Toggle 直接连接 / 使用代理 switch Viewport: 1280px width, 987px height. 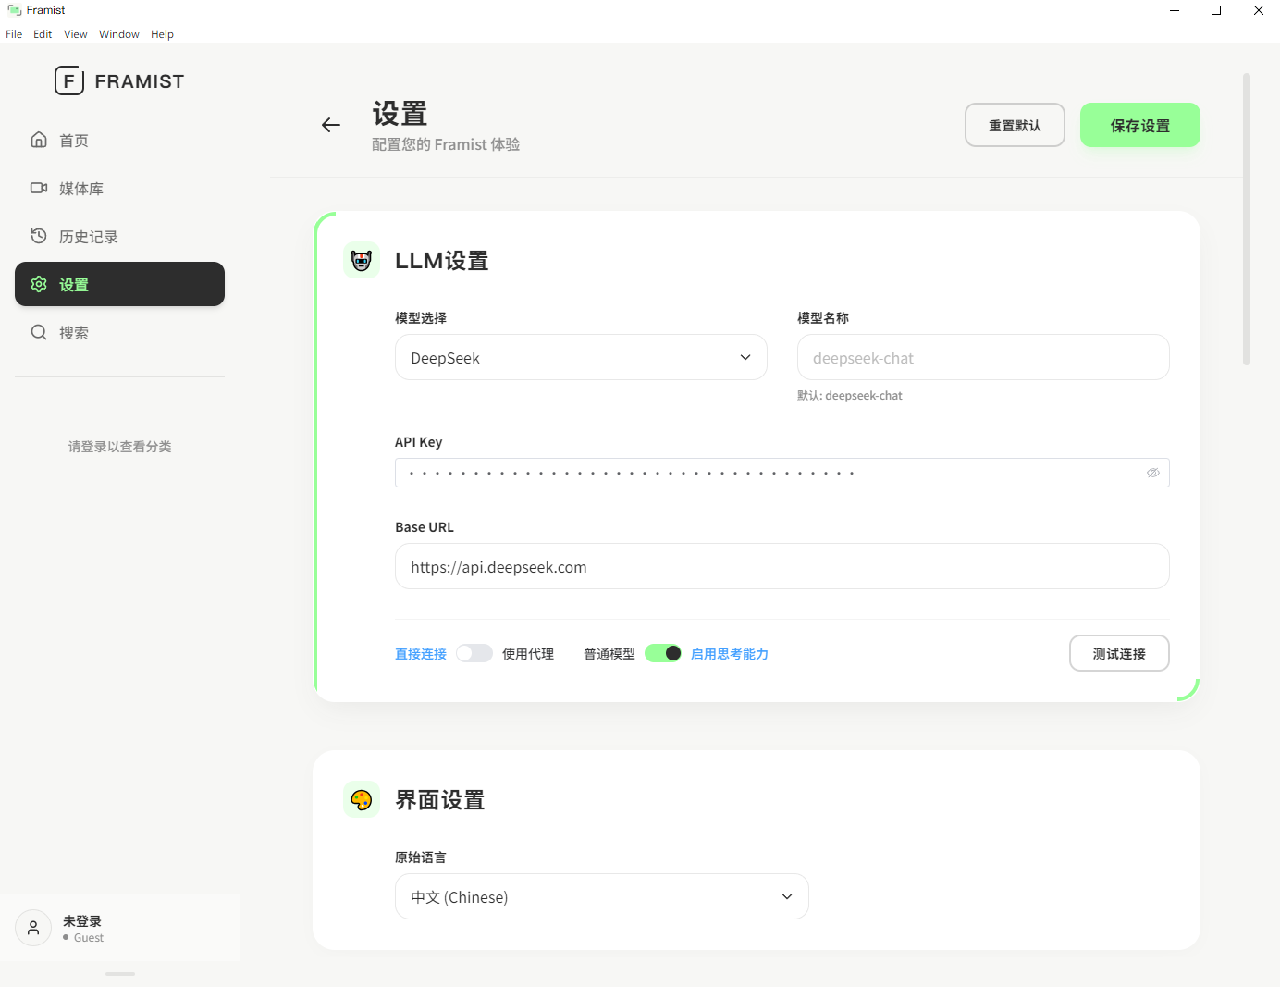tap(474, 653)
